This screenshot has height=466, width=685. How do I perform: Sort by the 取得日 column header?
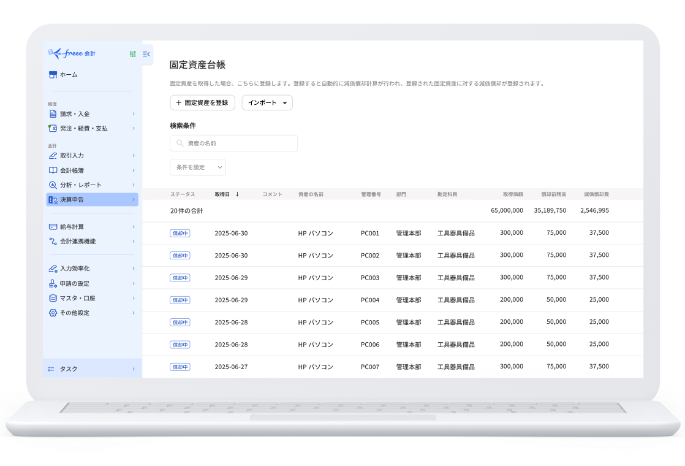222,194
